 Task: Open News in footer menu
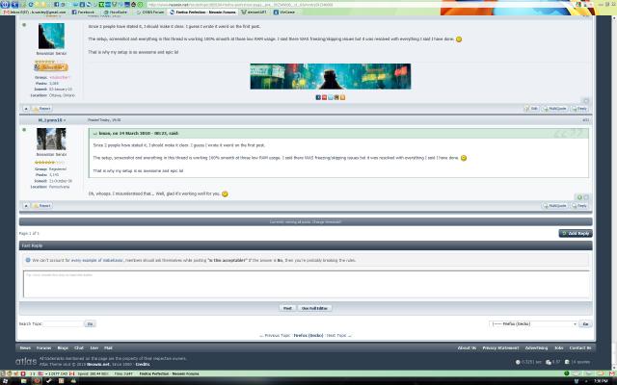(25, 348)
